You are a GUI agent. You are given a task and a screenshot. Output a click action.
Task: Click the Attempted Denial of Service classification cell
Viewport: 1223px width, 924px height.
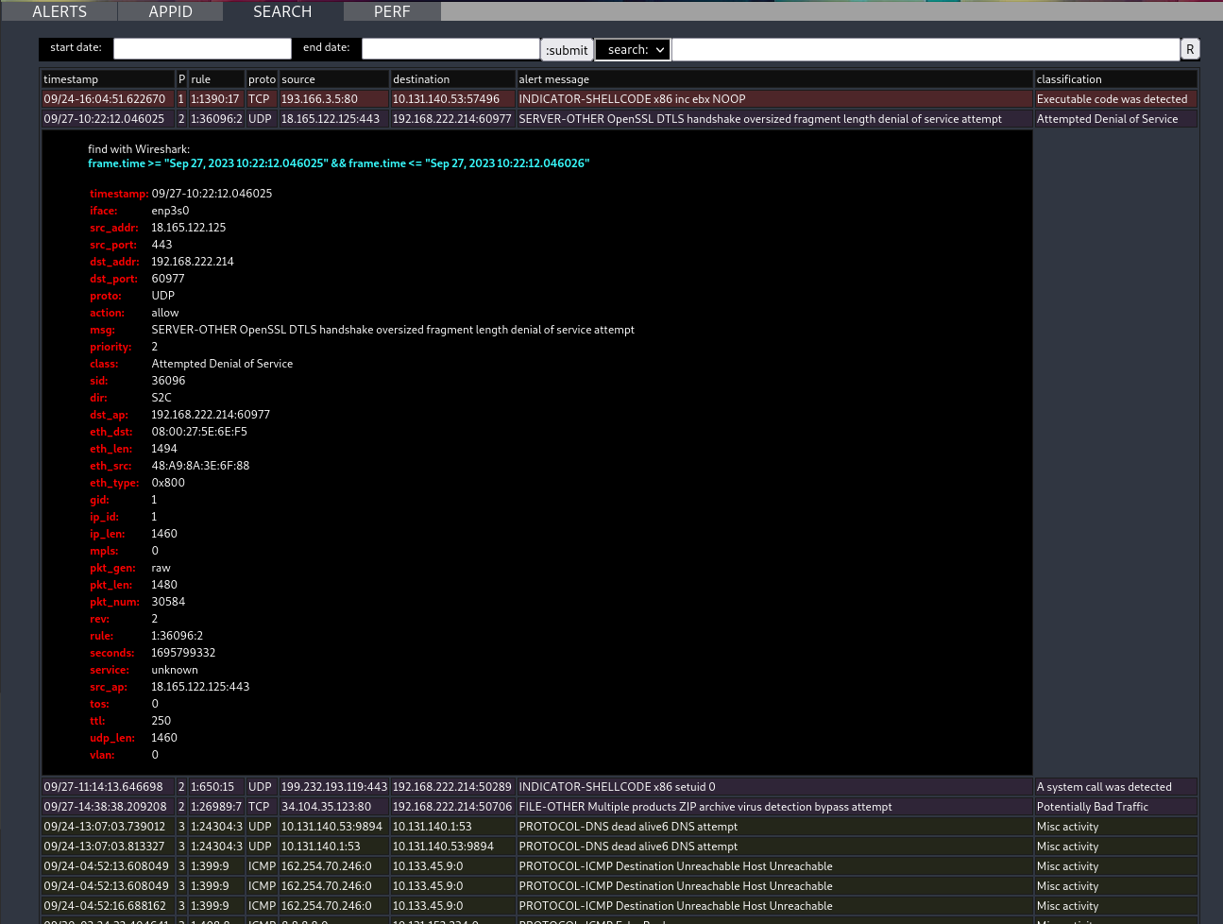coord(1116,119)
